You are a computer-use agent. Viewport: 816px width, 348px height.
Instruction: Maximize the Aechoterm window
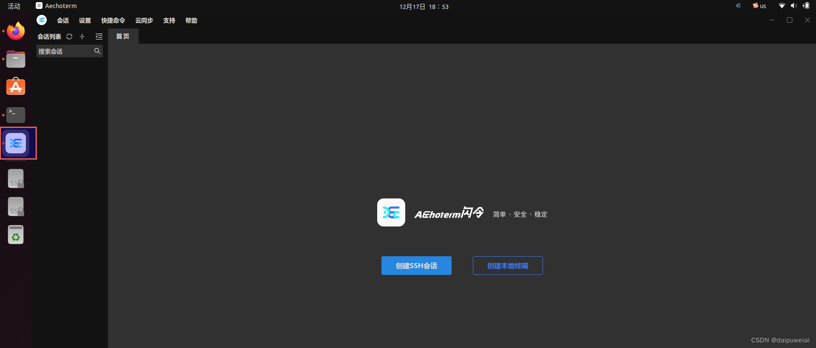coord(790,20)
